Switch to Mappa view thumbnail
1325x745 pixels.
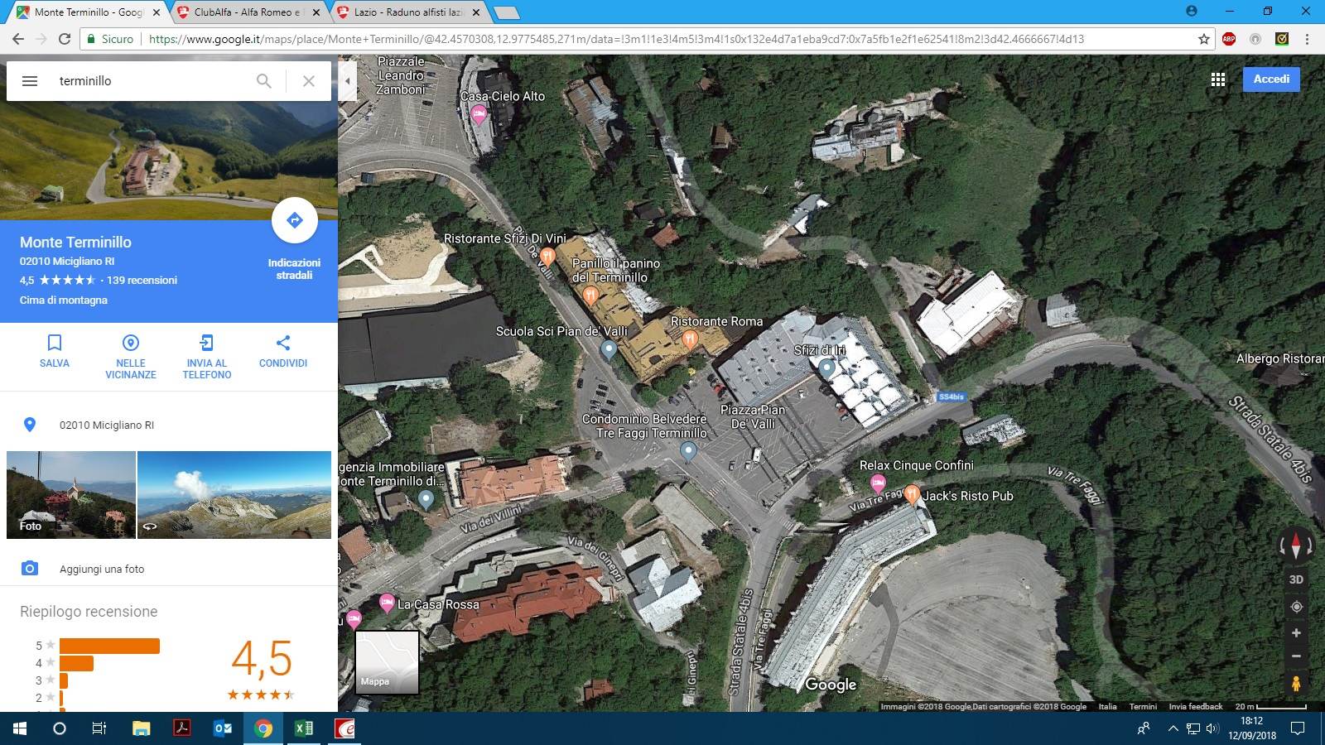point(388,662)
